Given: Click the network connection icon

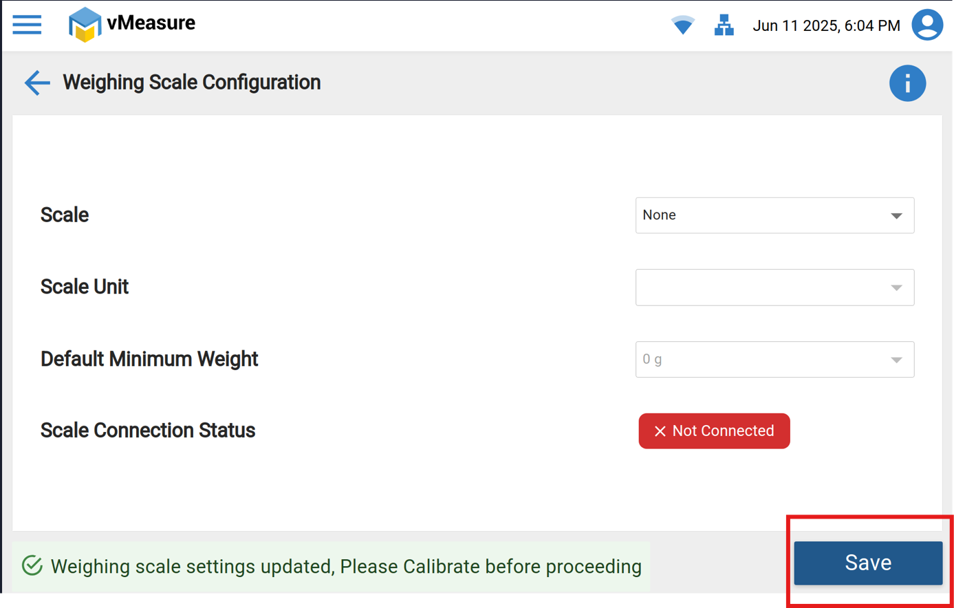Looking at the screenshot, I should (724, 25).
